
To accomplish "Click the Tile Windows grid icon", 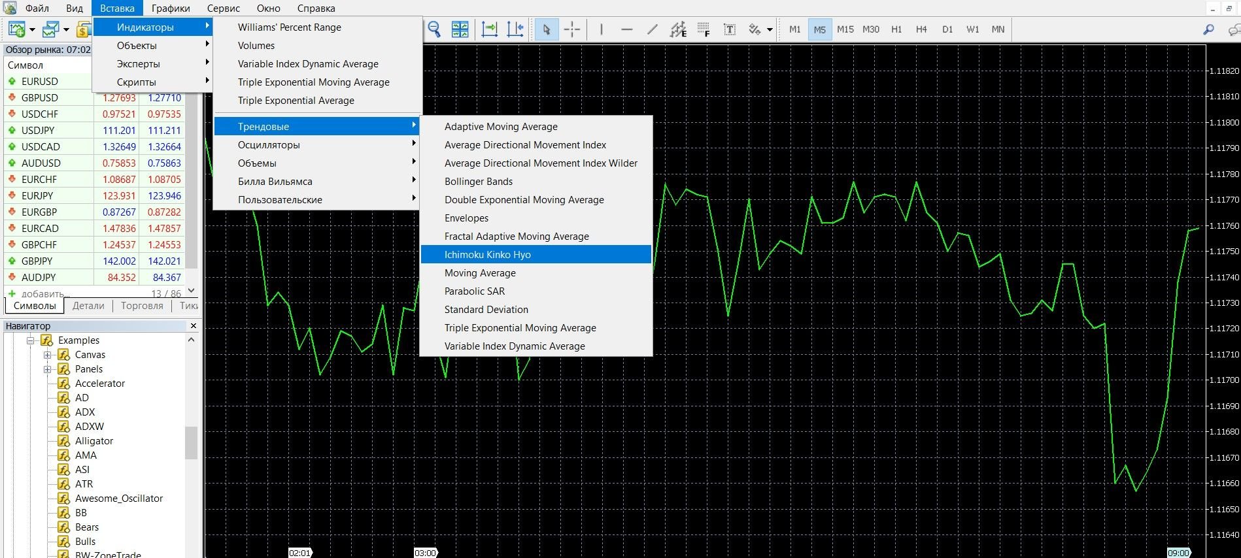I will coord(460,29).
